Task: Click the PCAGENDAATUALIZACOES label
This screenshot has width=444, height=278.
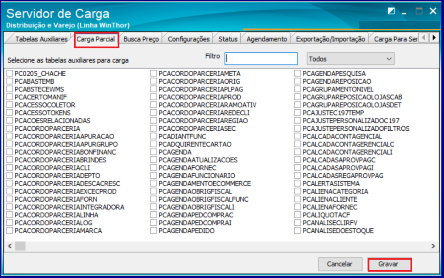Action: pos(198,160)
